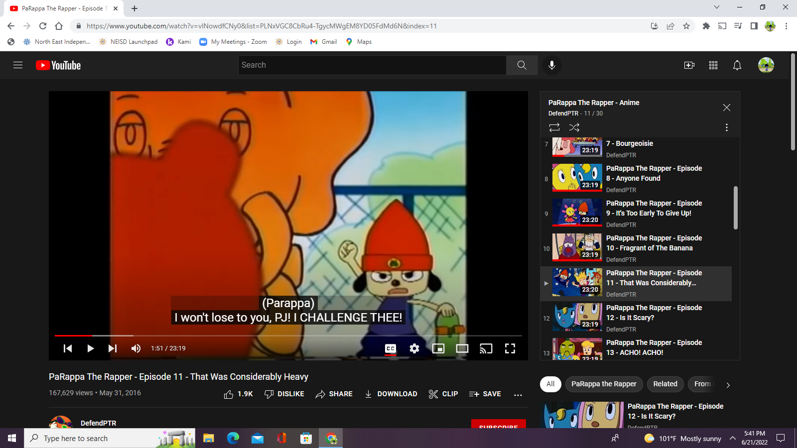
Task: Toggle closed captions off
Action: tap(391, 348)
